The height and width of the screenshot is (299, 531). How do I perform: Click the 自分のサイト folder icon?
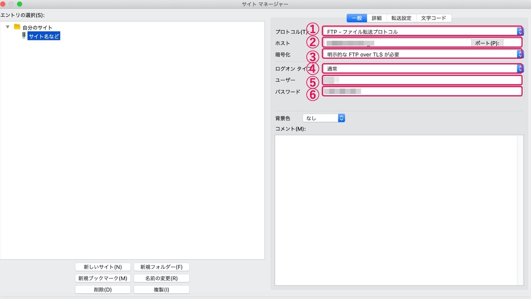tap(17, 27)
